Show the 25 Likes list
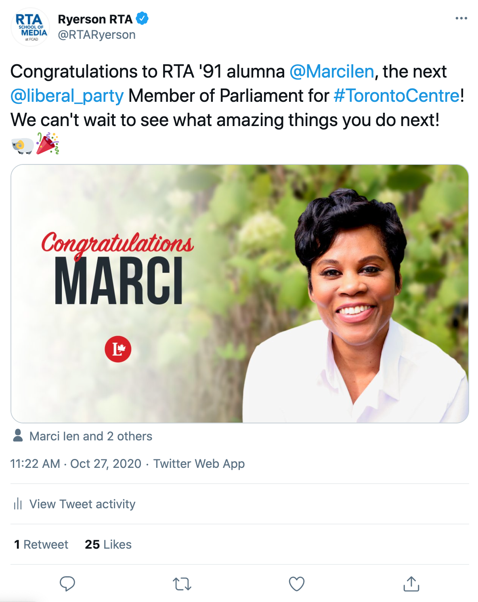The width and height of the screenshot is (478, 602). (x=108, y=545)
